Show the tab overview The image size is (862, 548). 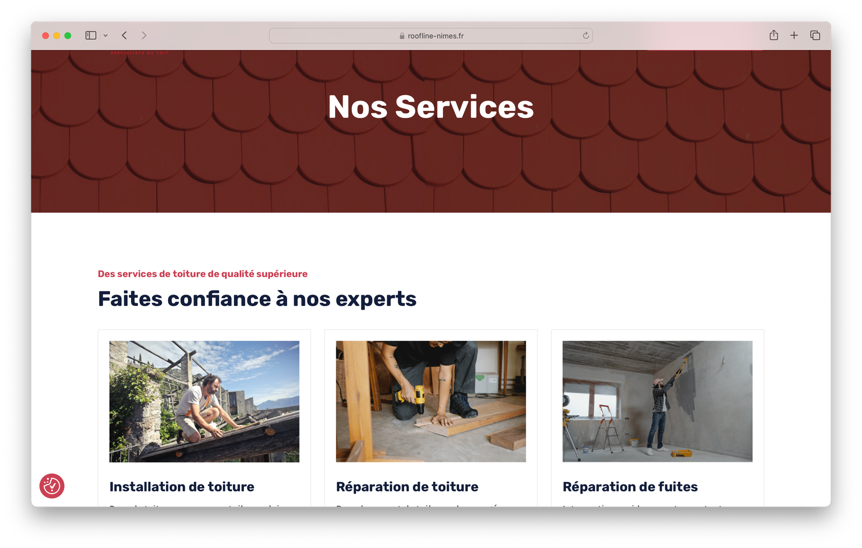[815, 36]
